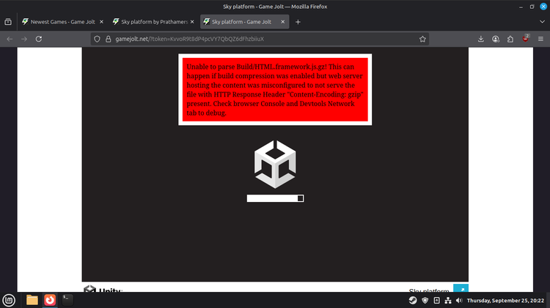Open the volume speaker tray icon
This screenshot has width=550, height=308.
pyautogui.click(x=459, y=300)
